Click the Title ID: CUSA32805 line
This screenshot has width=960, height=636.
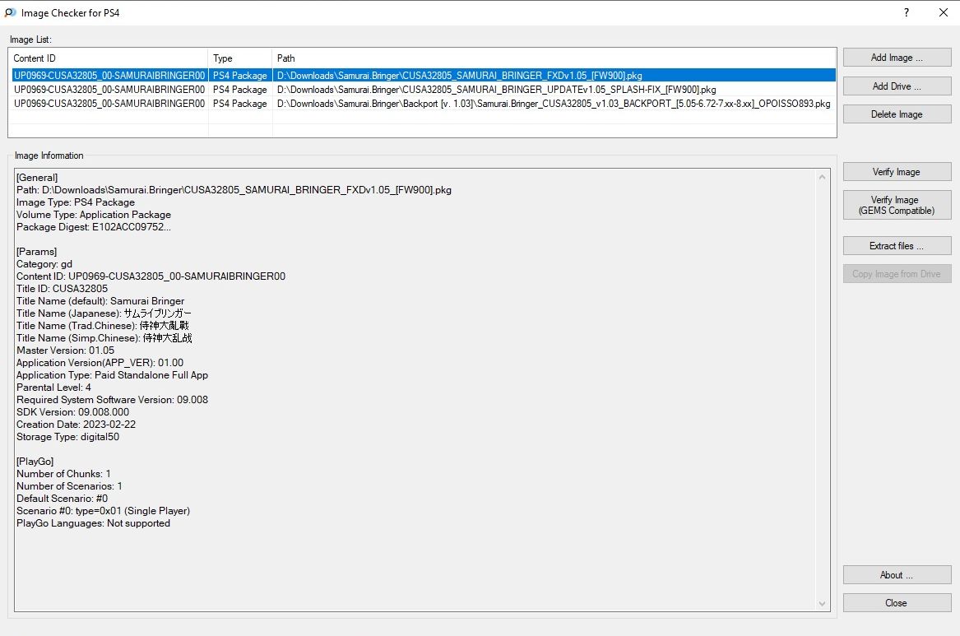pyautogui.click(x=62, y=289)
